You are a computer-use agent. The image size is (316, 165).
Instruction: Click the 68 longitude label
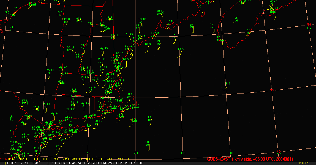(x=183, y=153)
